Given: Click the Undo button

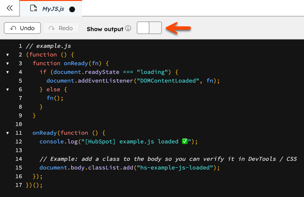Looking at the screenshot, I should tap(22, 28).
